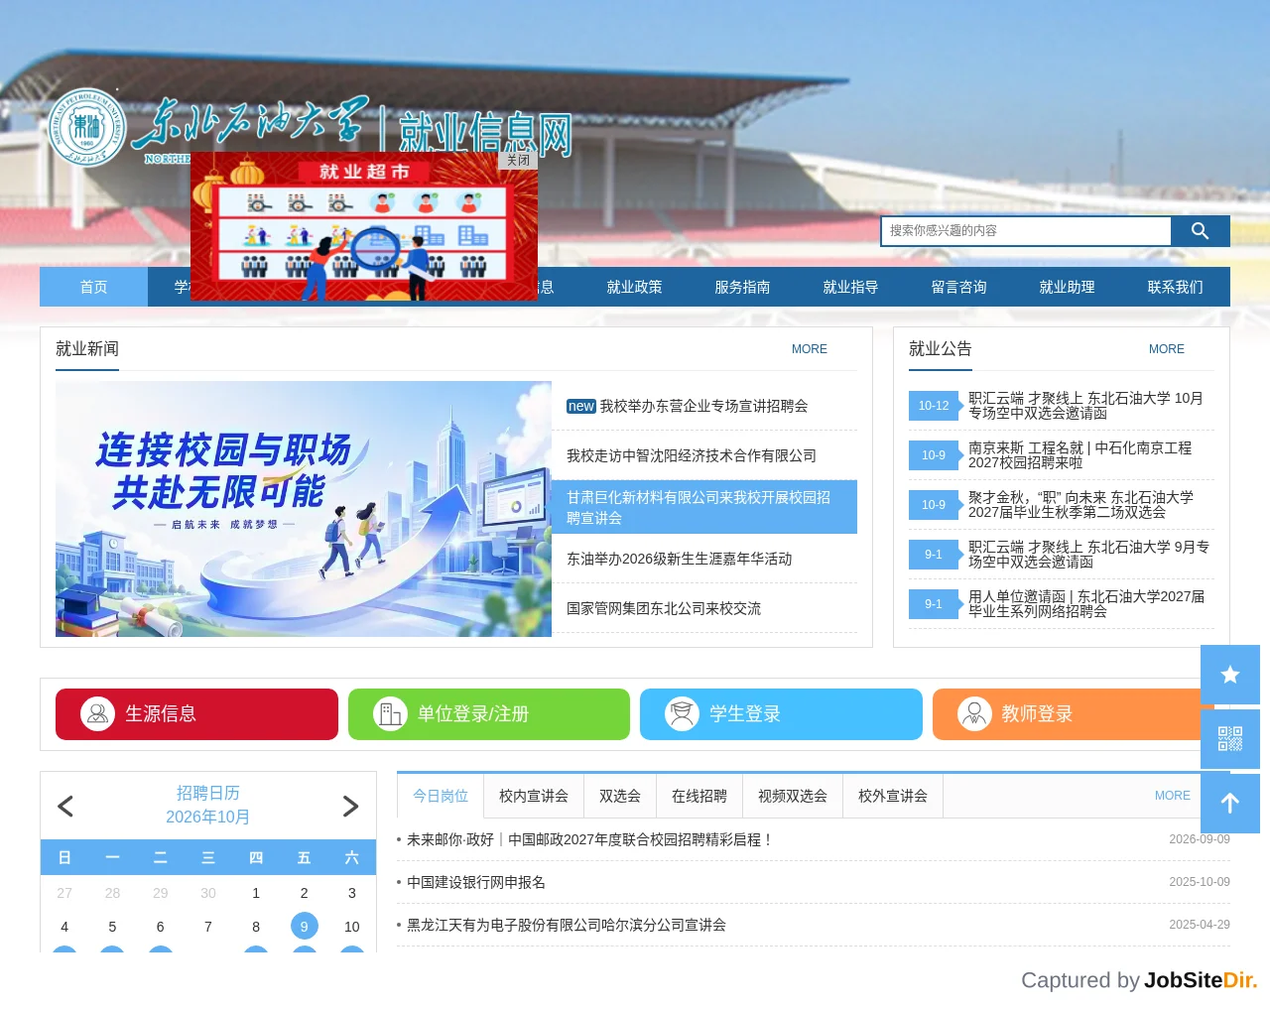This screenshot has height=1010, width=1270.
Task: Switch to the 校内宣讲会 tab
Action: (x=534, y=796)
